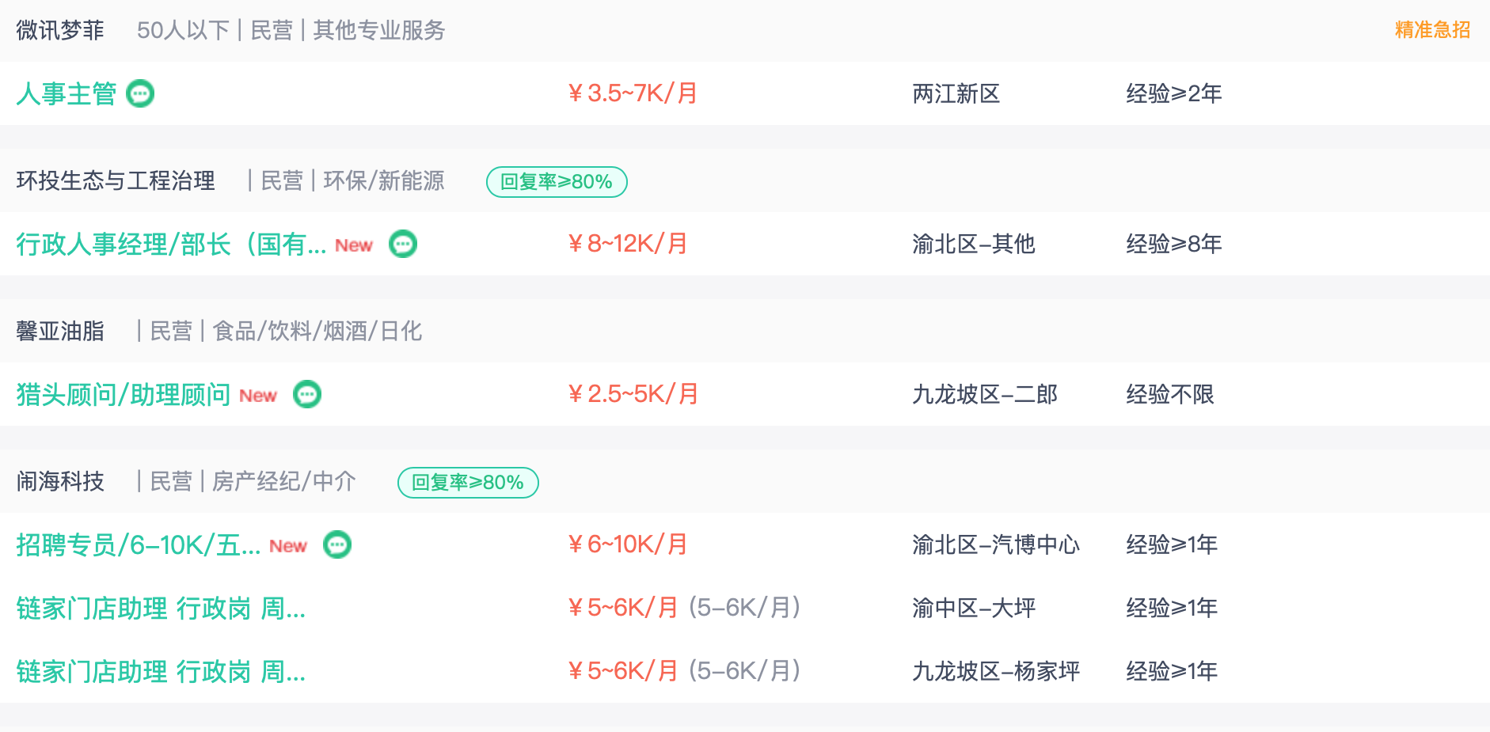The image size is (1490, 732).
Task: Open 环投生态与工程治理 company page
Action: 116,180
